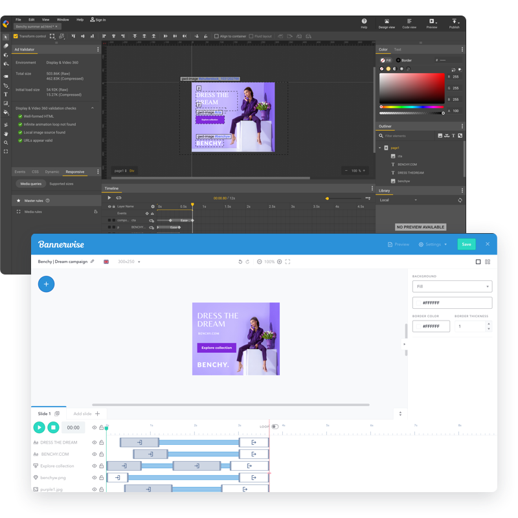Open the Color panel options menu

click(x=462, y=50)
